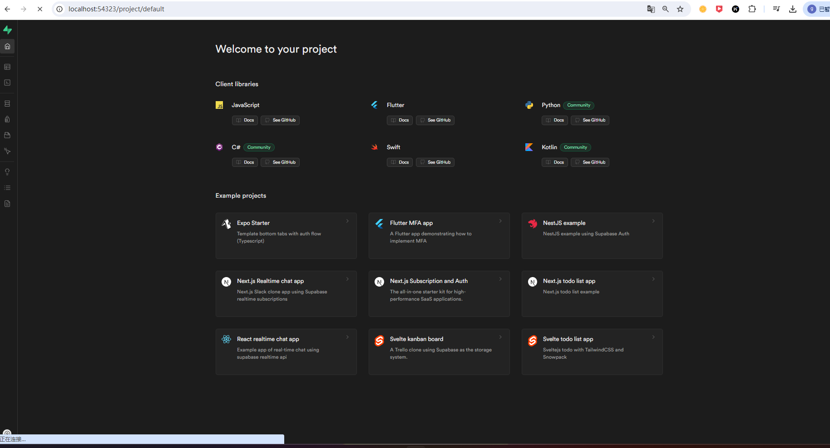Viewport: 830px width, 448px height.
Task: Open the API Docs document icon in the sidebar
Action: click(x=7, y=204)
